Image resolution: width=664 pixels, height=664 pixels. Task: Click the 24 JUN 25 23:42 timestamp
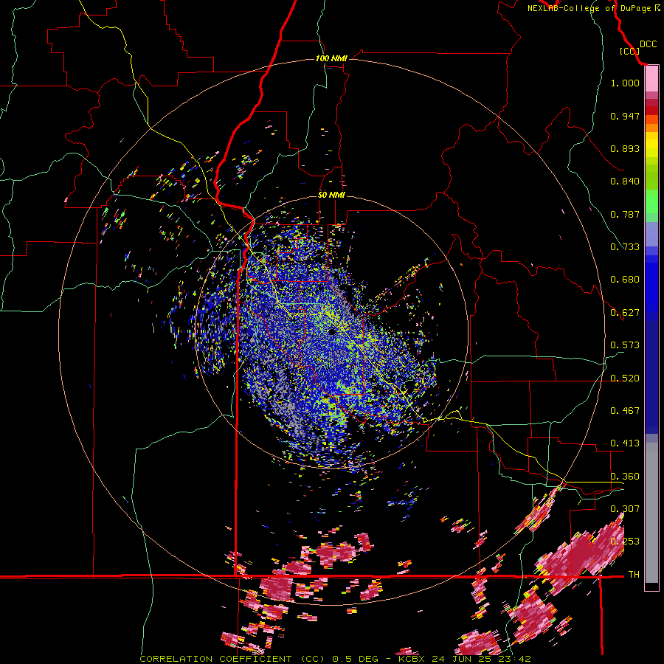pos(481,659)
